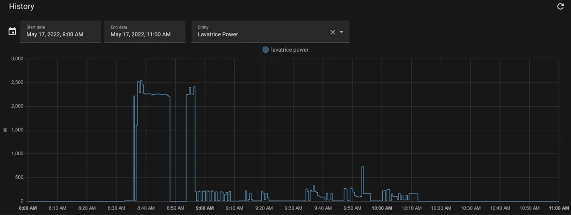Click the 10:00 AM axis label
This screenshot has width=571, height=215.
pyautogui.click(x=382, y=208)
